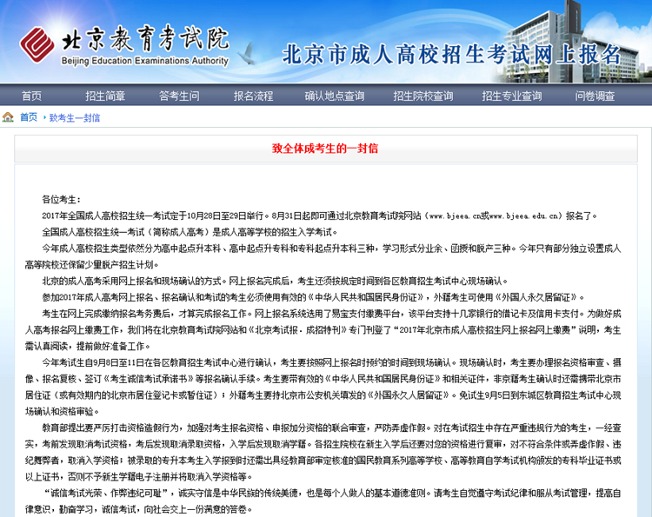Screen dimensions: 652x517
Task: Click the 北京教育考试院 calligraphy logo text
Action: click(x=144, y=39)
